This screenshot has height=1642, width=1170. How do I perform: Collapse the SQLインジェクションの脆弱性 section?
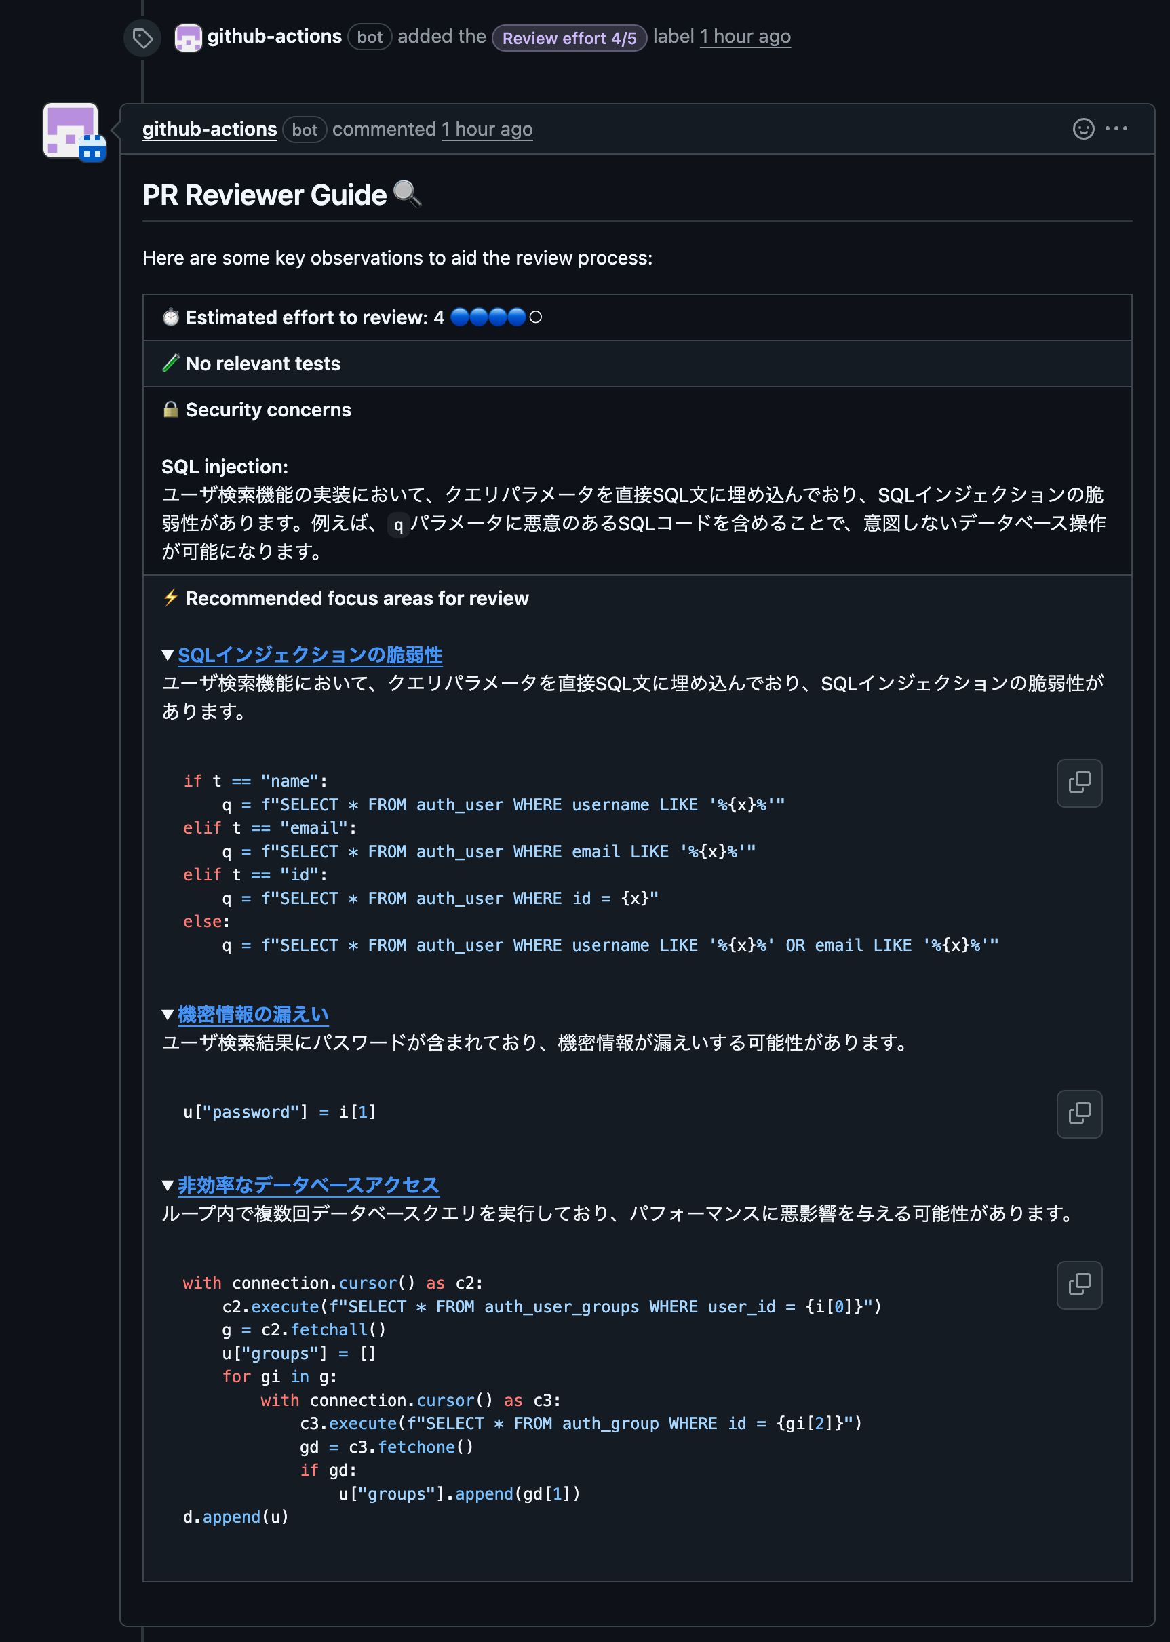pyautogui.click(x=168, y=655)
